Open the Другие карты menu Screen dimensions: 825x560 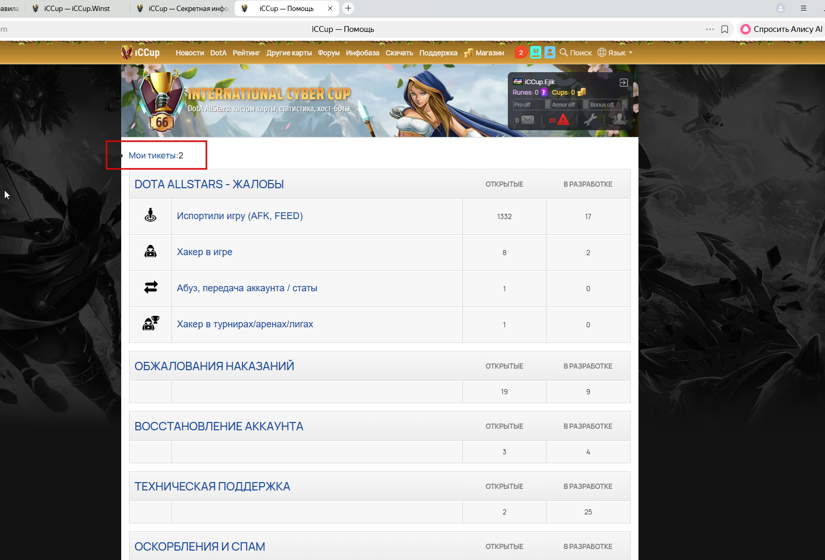click(289, 53)
